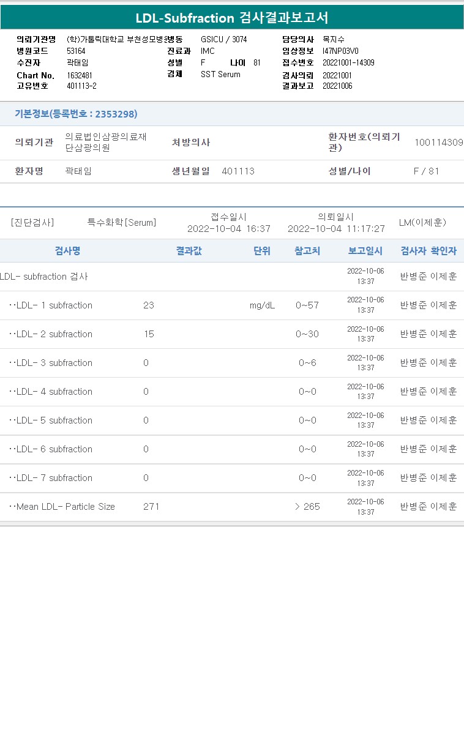This screenshot has width=464, height=754.
Task: Click the 검사명 column header
Action: point(67,251)
